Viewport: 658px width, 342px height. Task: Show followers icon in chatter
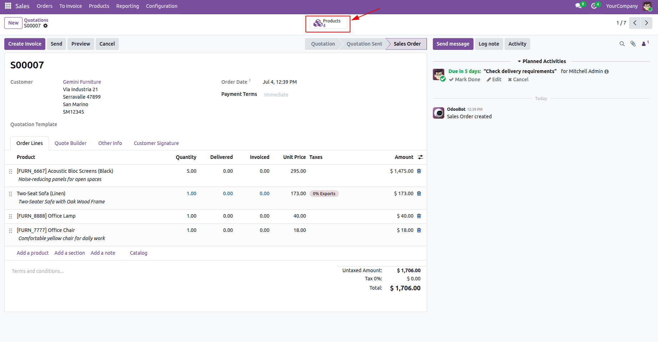(x=645, y=44)
